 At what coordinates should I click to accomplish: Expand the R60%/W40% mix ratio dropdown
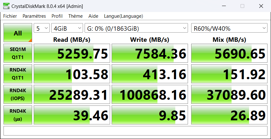[x=229, y=28]
